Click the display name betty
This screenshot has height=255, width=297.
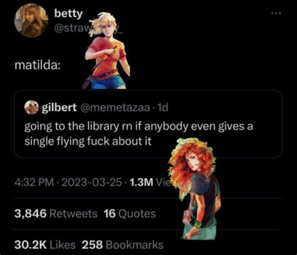click(68, 14)
